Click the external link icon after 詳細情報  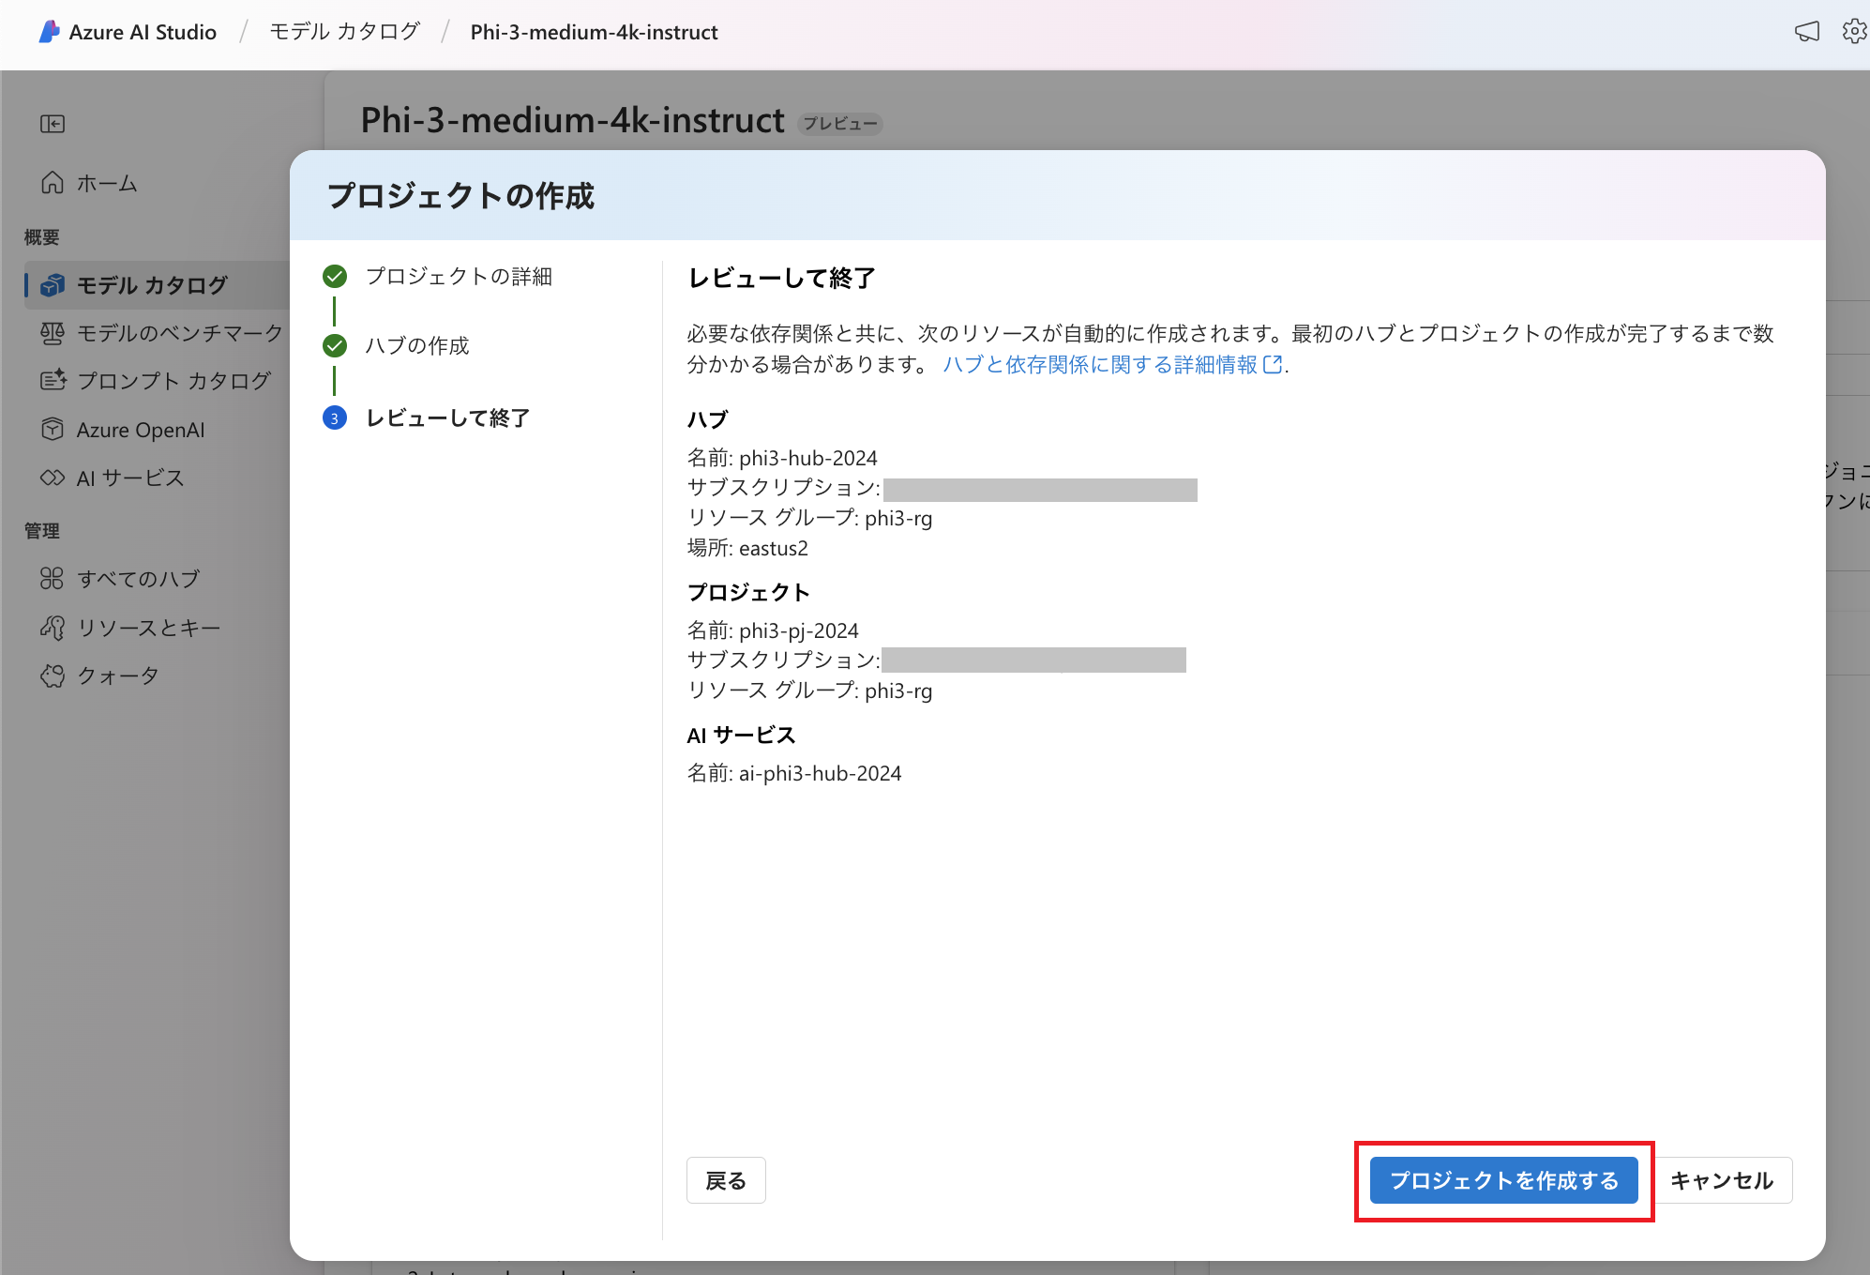click(1273, 365)
